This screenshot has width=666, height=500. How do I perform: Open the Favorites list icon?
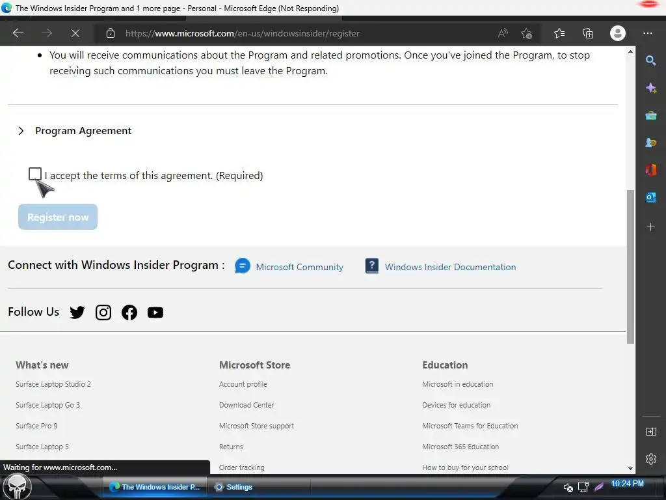coord(559,33)
